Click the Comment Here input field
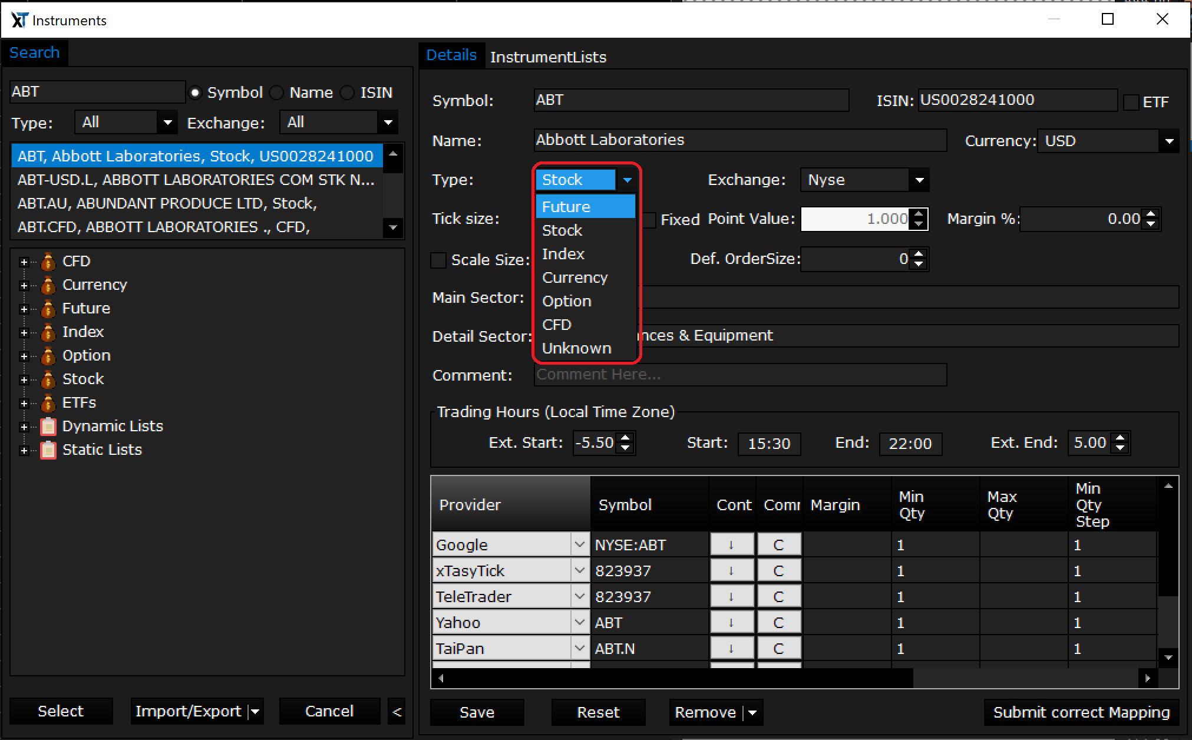1192x740 pixels. [x=739, y=375]
